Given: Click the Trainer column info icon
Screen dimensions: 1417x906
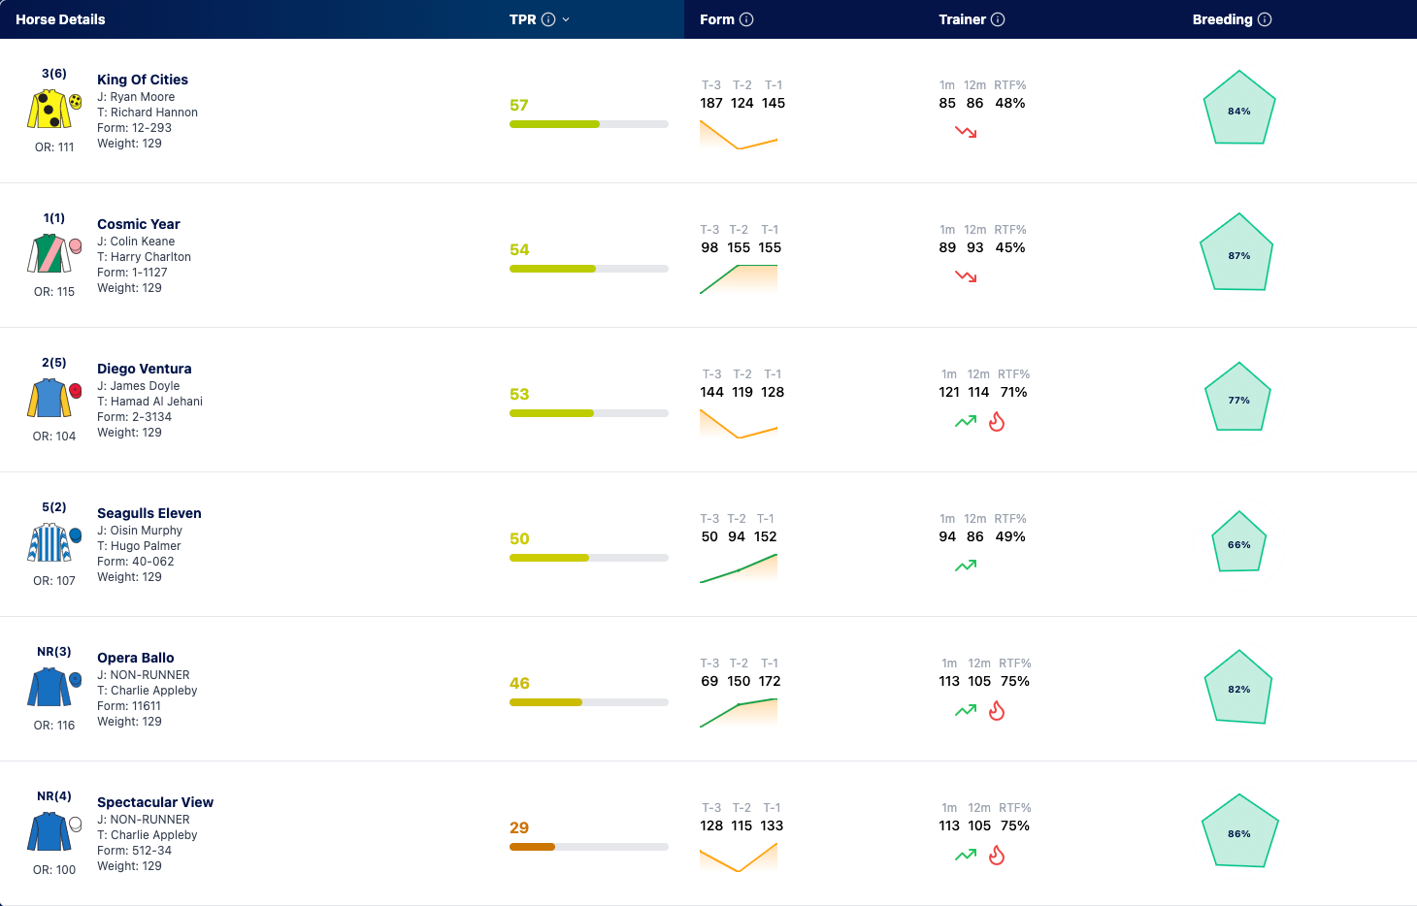Looking at the screenshot, I should pyautogui.click(x=998, y=19).
